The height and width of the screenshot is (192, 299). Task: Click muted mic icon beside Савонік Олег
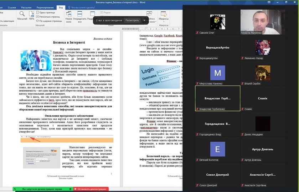click(x=197, y=33)
